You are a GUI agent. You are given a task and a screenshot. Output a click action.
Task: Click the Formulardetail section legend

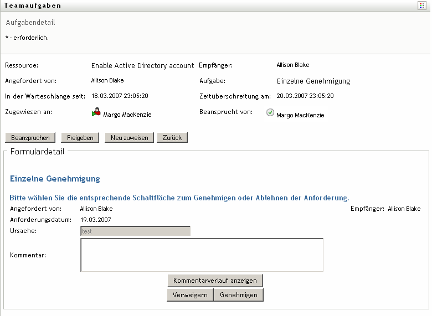pos(38,151)
